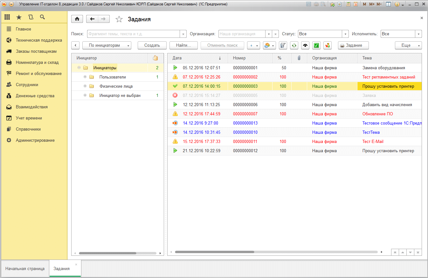Expand the Пользователи tree folder
Screen dimensions: 428x278
pos(85,77)
